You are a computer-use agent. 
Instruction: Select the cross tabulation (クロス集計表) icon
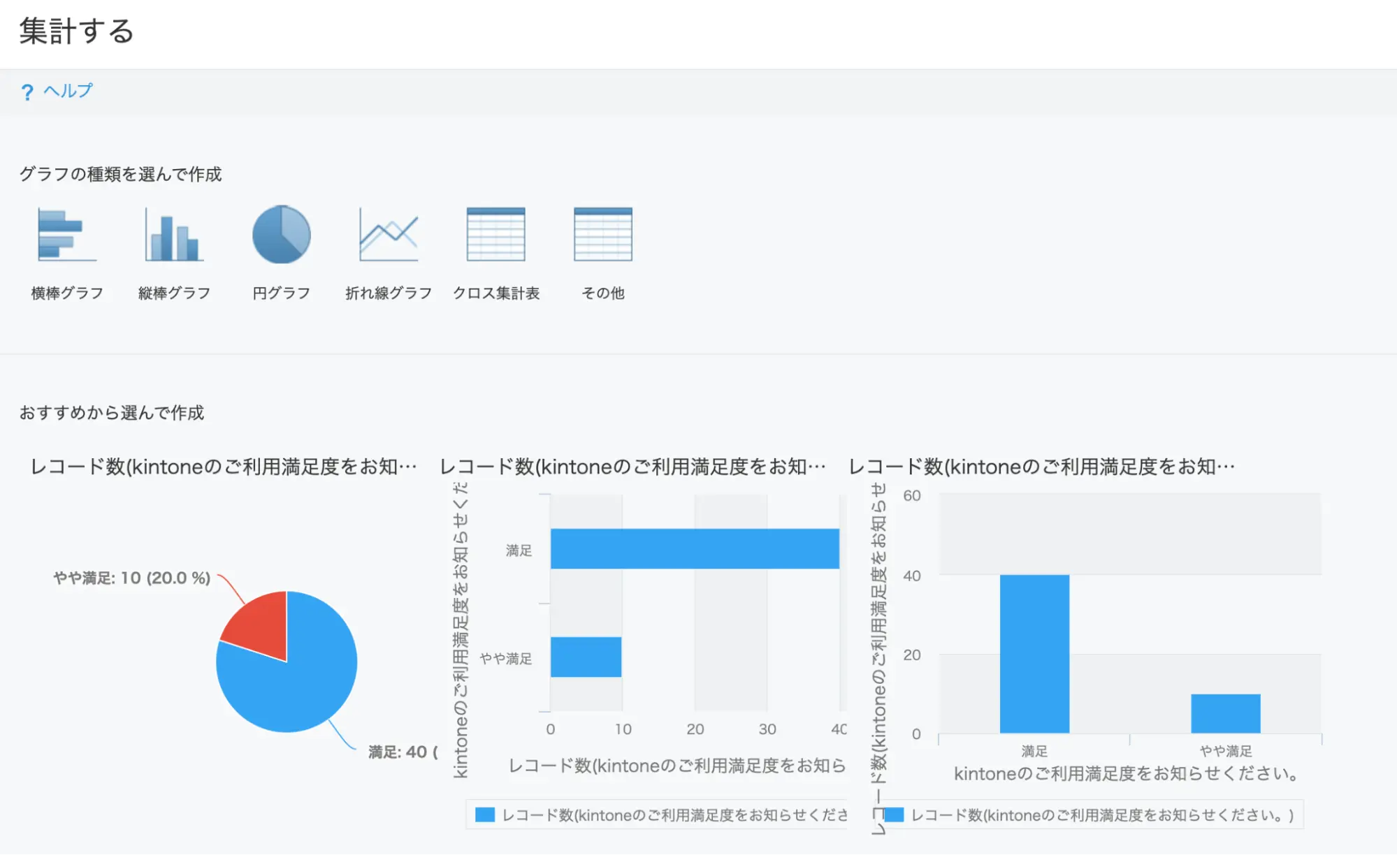(495, 235)
